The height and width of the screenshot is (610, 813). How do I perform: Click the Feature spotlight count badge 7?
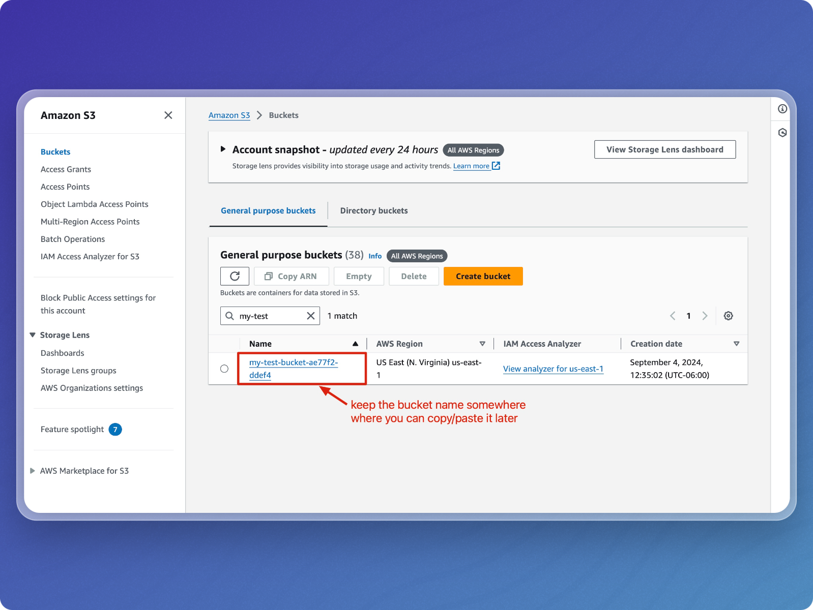(115, 430)
